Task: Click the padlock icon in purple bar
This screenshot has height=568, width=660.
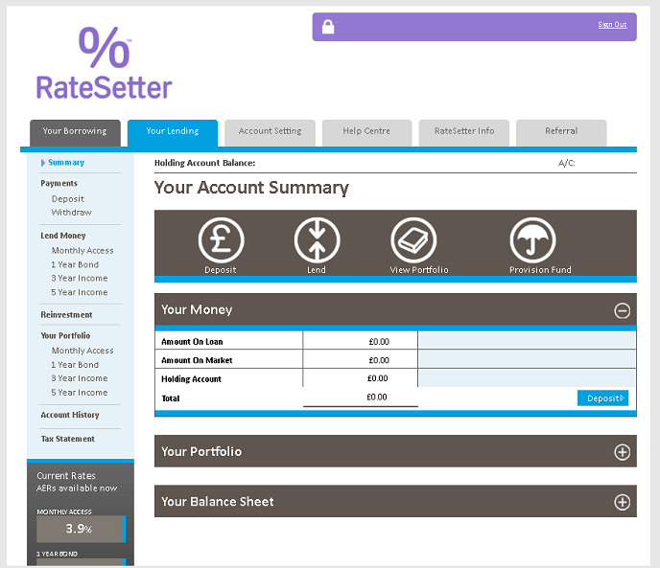Action: click(x=328, y=27)
